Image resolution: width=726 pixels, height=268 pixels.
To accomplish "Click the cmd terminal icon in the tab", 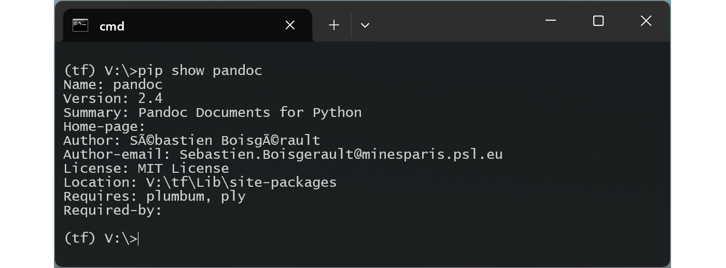I will tap(80, 25).
